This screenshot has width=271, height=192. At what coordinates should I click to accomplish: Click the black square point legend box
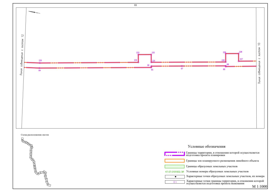174,177
